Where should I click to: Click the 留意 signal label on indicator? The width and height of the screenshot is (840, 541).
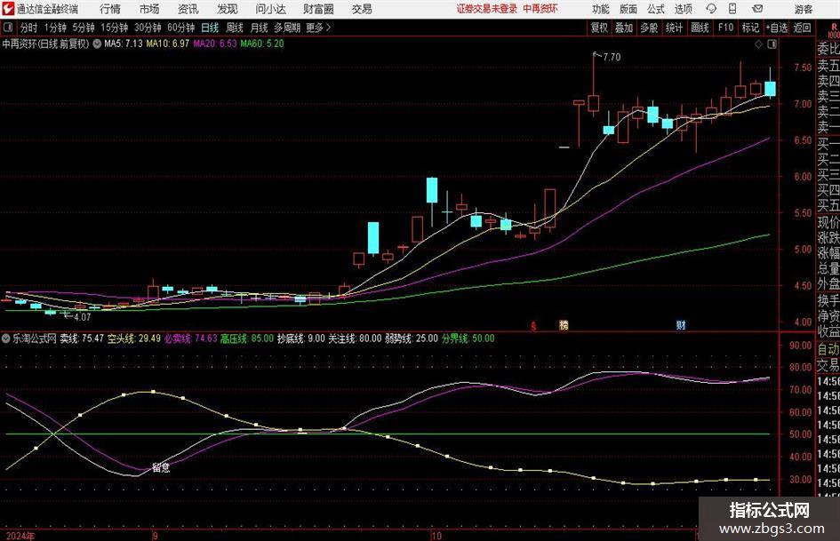click(x=161, y=467)
